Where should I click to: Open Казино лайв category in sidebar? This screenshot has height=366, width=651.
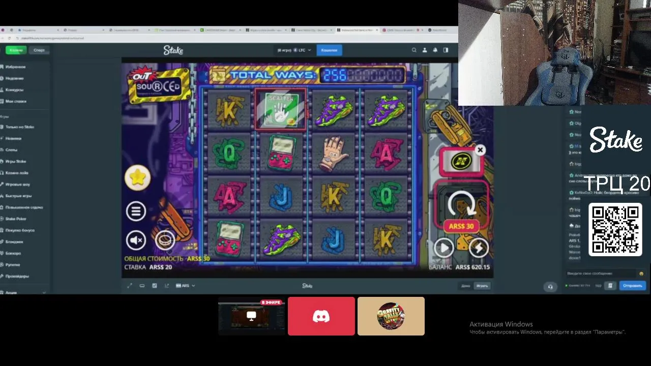pos(16,173)
